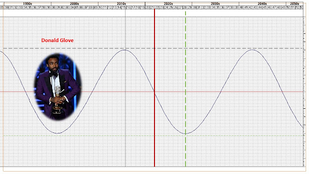309x174 pixels.
Task: Click the red 'Donald Glove' title text
Action: (57, 40)
